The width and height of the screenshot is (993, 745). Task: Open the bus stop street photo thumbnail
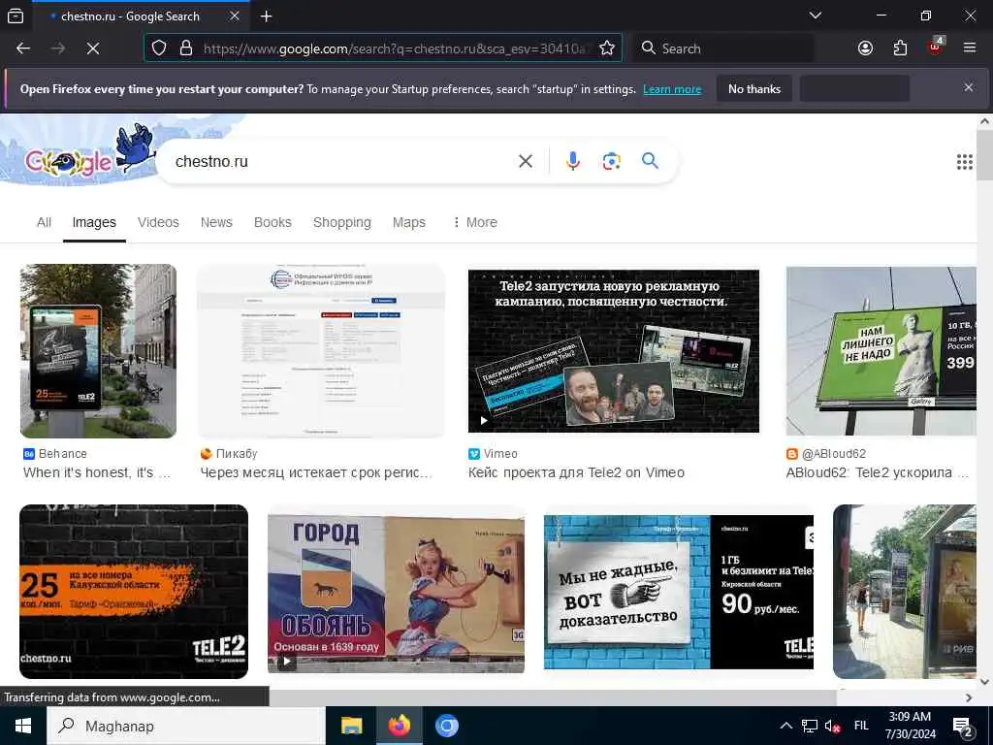click(x=905, y=592)
